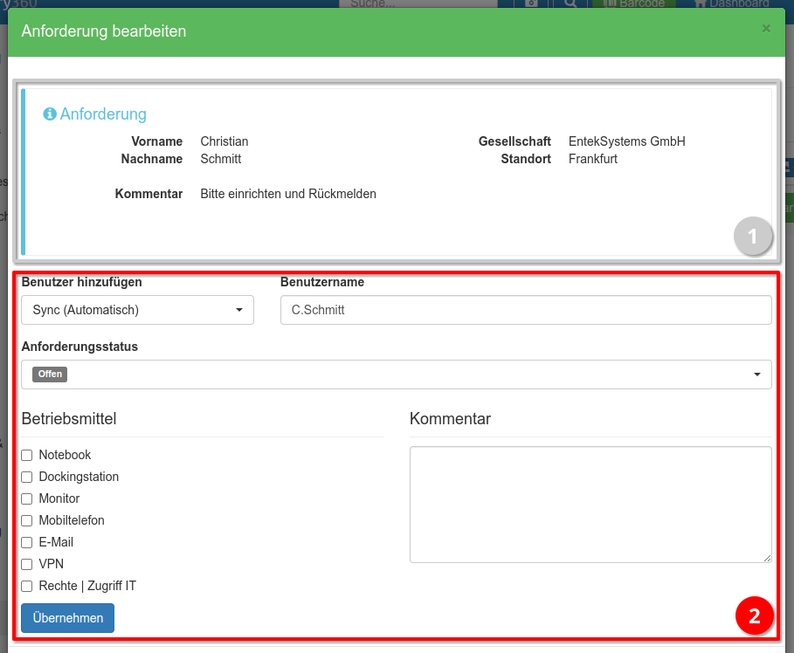Close the Anforderung bearbeiten dialog
Image resolution: width=794 pixels, height=653 pixels.
[766, 29]
